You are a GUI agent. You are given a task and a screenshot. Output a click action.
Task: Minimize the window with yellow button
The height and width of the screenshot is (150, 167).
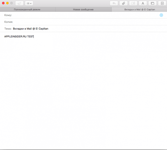pyautogui.click(x=7, y=3)
